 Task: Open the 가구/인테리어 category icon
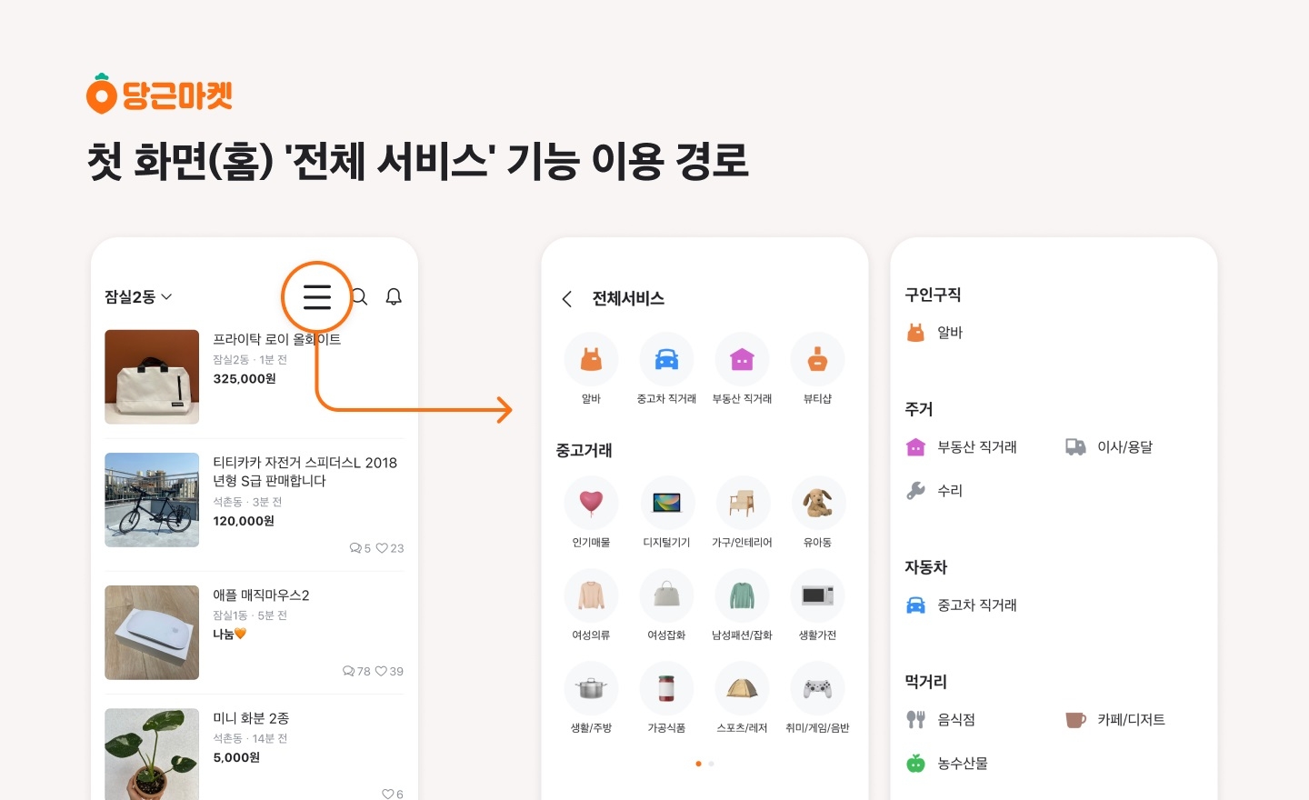pos(743,503)
